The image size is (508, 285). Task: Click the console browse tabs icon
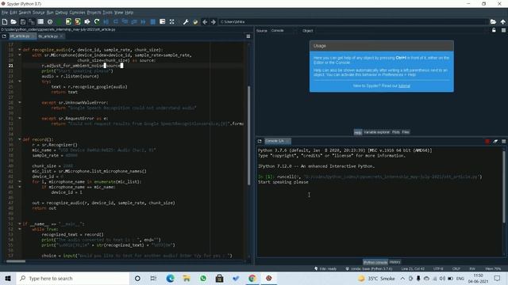[260, 141]
